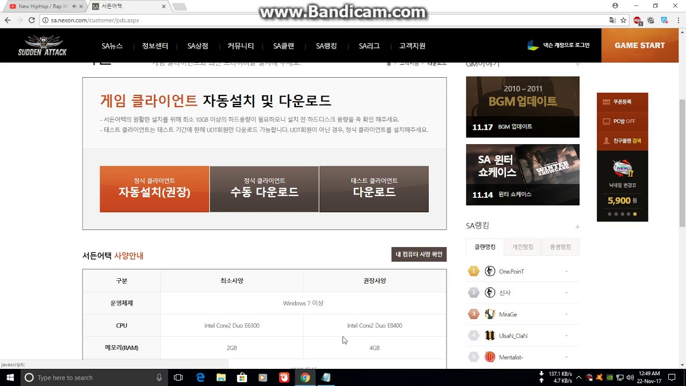Open the SA 윈터 쇼케이스 banner
The height and width of the screenshot is (386, 686).
click(x=523, y=175)
